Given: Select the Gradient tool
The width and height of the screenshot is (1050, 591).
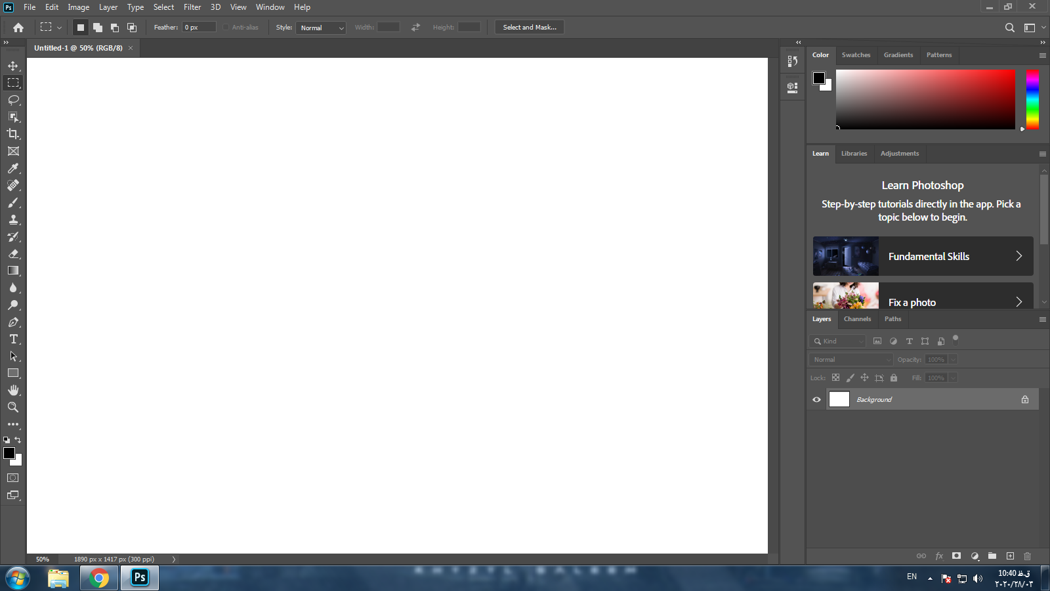Looking at the screenshot, I should (13, 271).
